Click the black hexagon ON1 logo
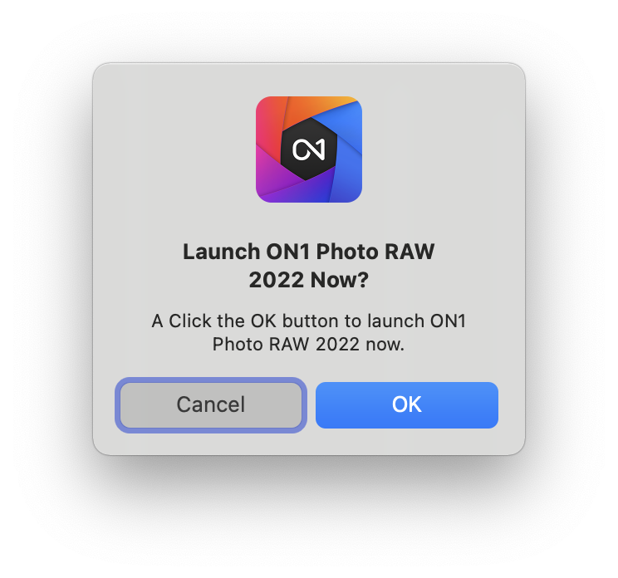Image resolution: width=618 pixels, height=578 pixels. (x=309, y=149)
